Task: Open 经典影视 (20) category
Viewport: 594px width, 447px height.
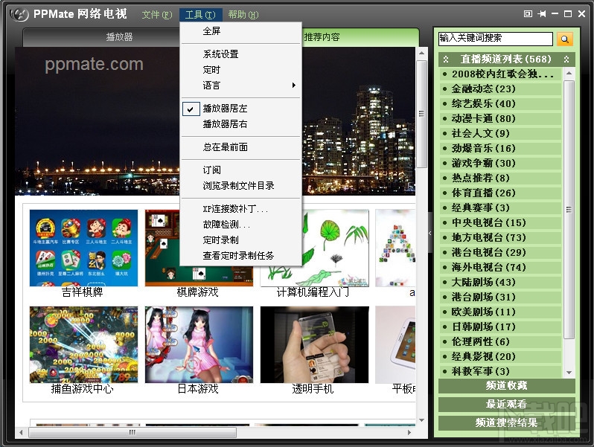Action: tap(501, 356)
